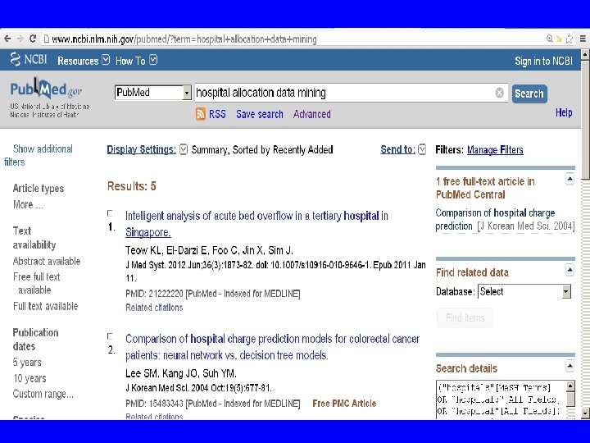Open the Help link

564,112
